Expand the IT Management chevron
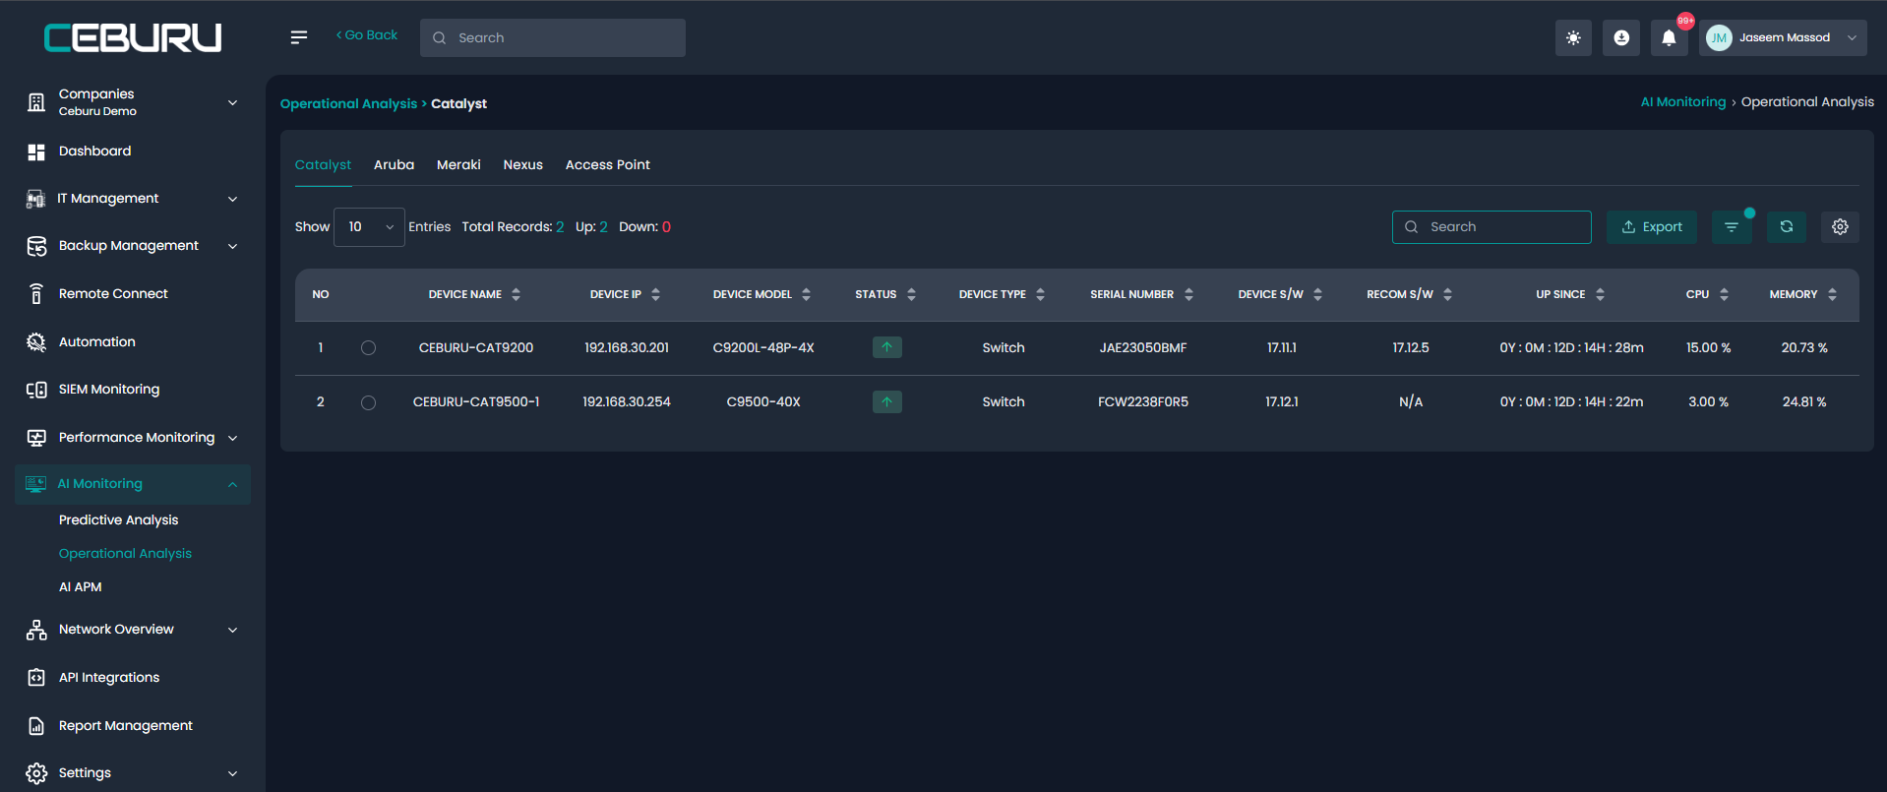 point(233,199)
